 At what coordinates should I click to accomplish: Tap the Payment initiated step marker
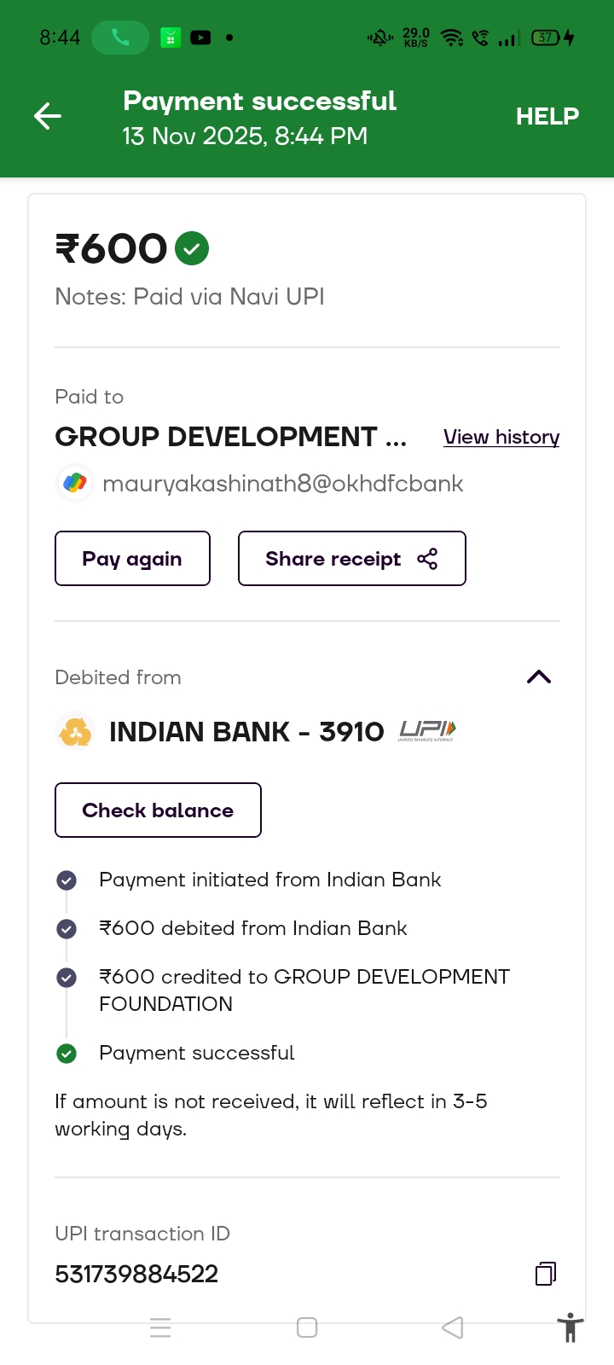pos(67,880)
